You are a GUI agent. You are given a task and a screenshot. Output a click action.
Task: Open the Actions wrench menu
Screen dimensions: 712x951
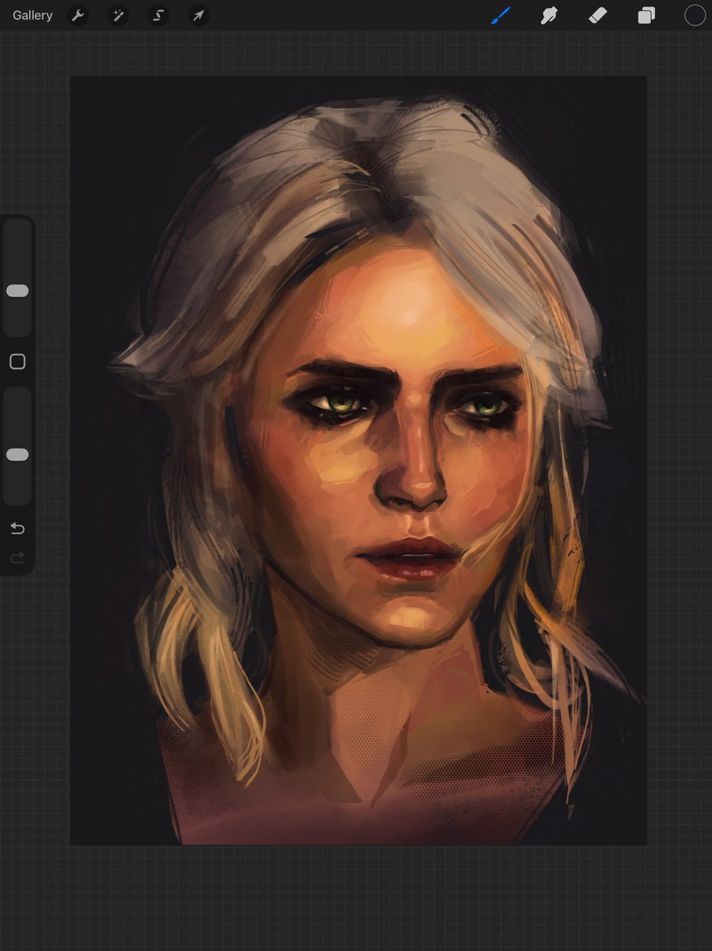pyautogui.click(x=78, y=15)
